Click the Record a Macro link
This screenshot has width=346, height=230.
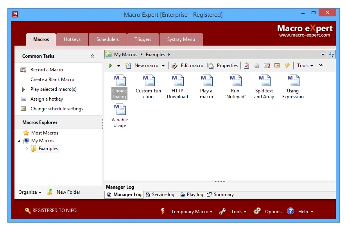pos(47,70)
